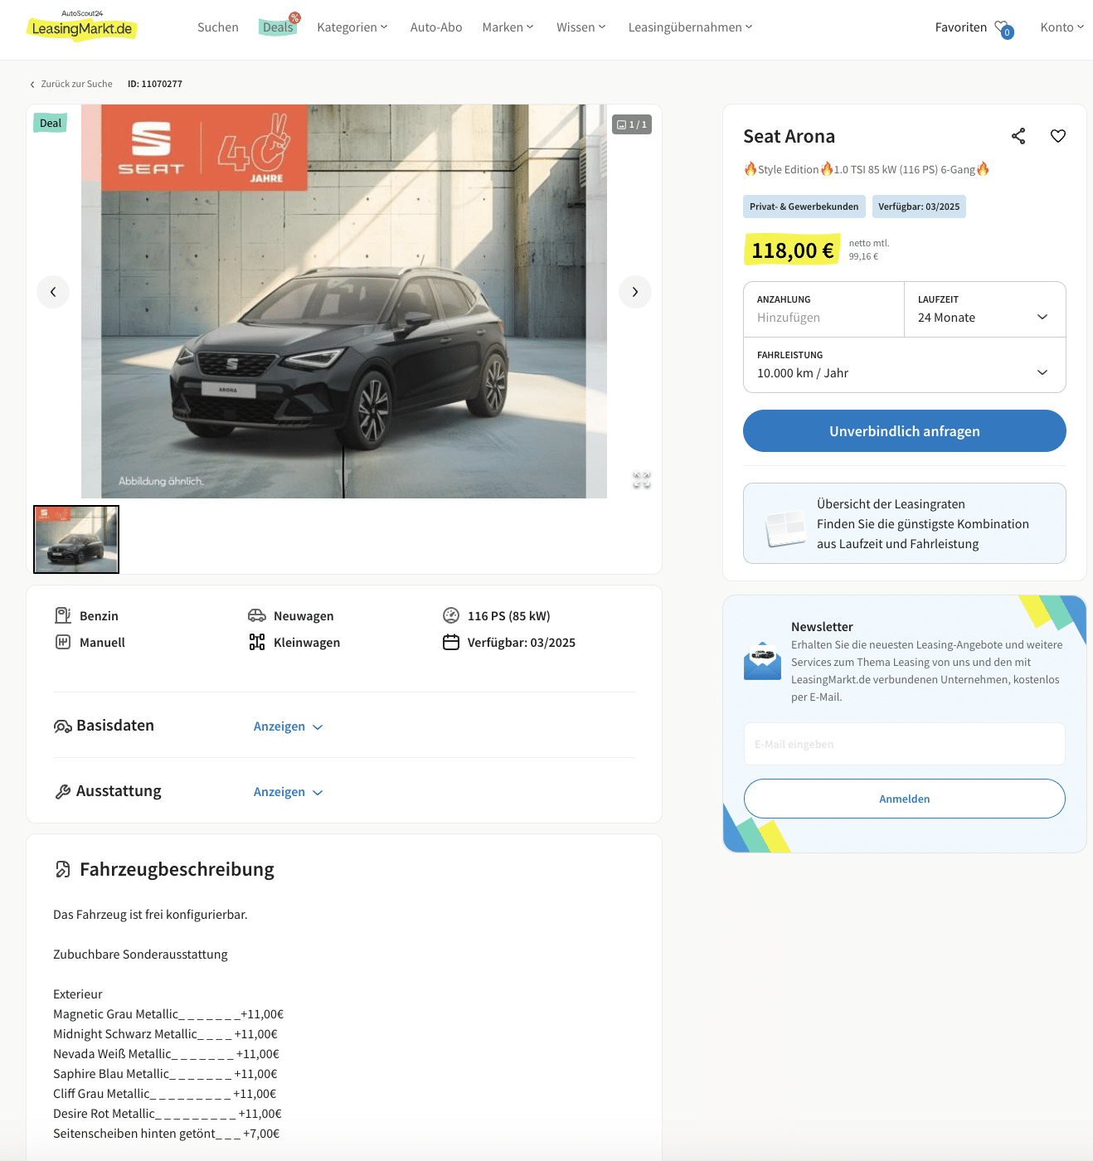Open Auto-Abo in the navigation

[x=436, y=27]
